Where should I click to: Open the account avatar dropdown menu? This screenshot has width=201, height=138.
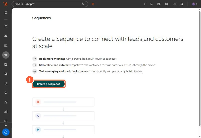pos(194,4)
